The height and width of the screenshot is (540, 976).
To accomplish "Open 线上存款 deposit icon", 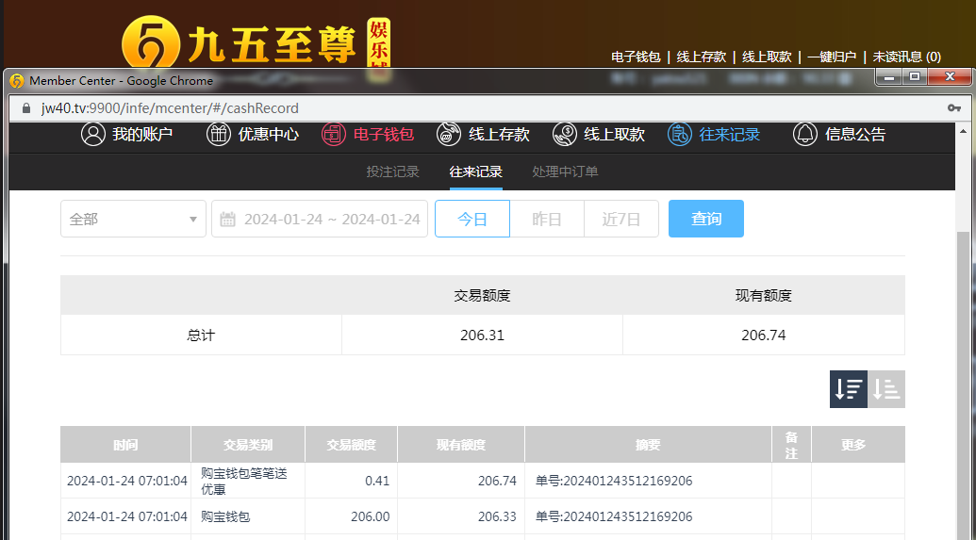I will point(449,134).
